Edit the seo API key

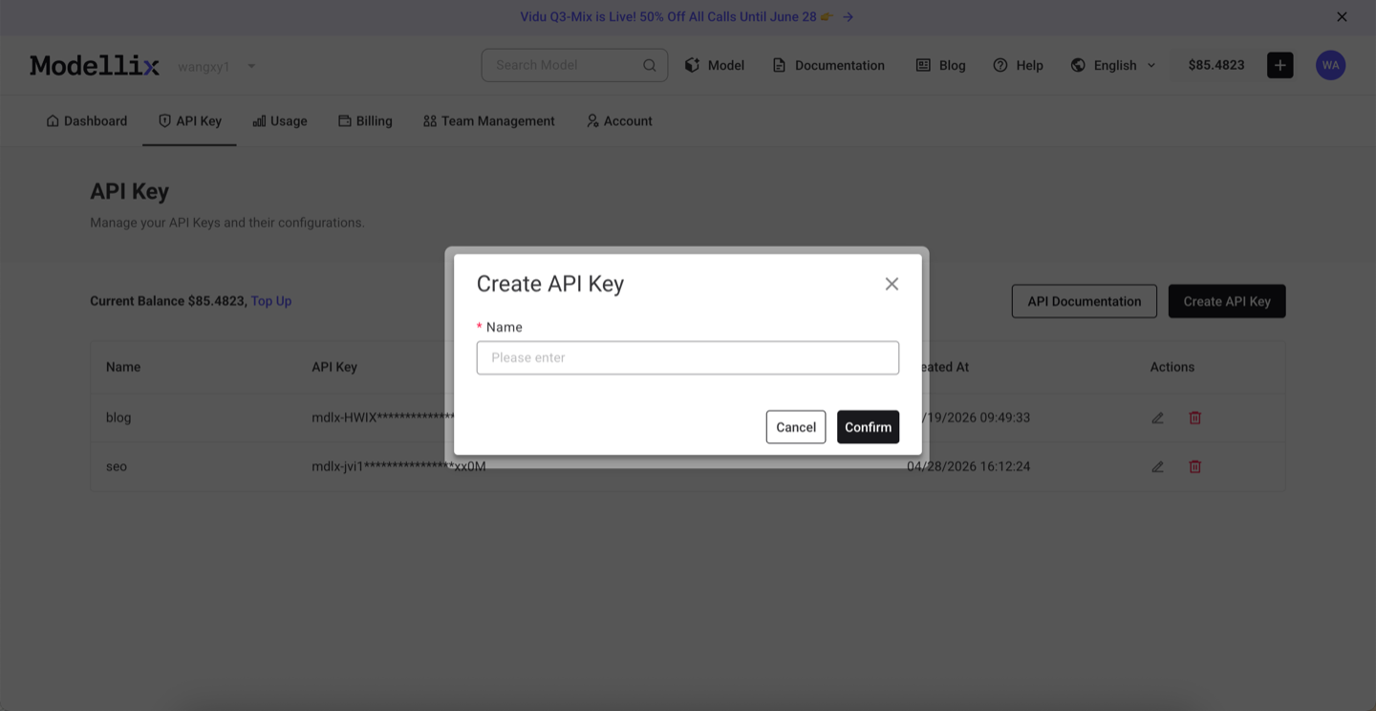pos(1157,466)
